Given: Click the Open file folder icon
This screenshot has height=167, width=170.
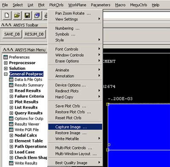Looking at the screenshot, I should click(x=17, y=15).
